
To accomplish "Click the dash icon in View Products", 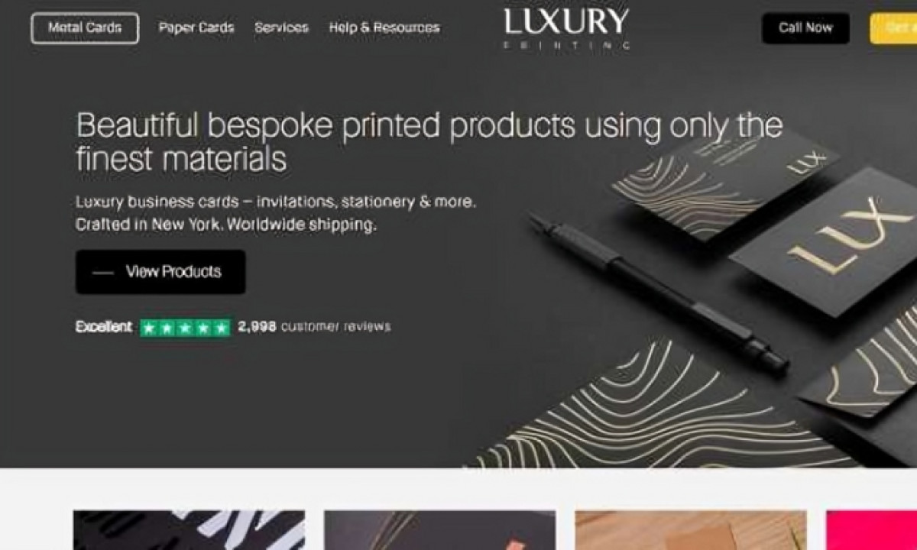I will click(x=102, y=273).
